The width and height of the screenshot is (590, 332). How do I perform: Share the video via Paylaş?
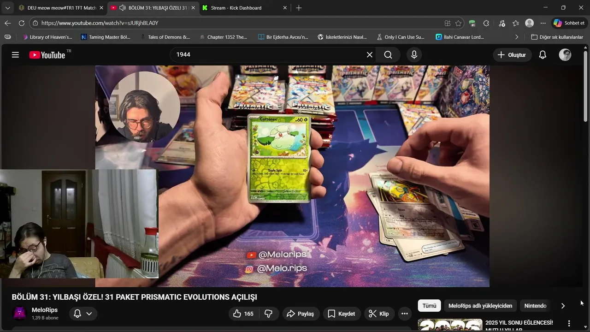tap(301, 314)
